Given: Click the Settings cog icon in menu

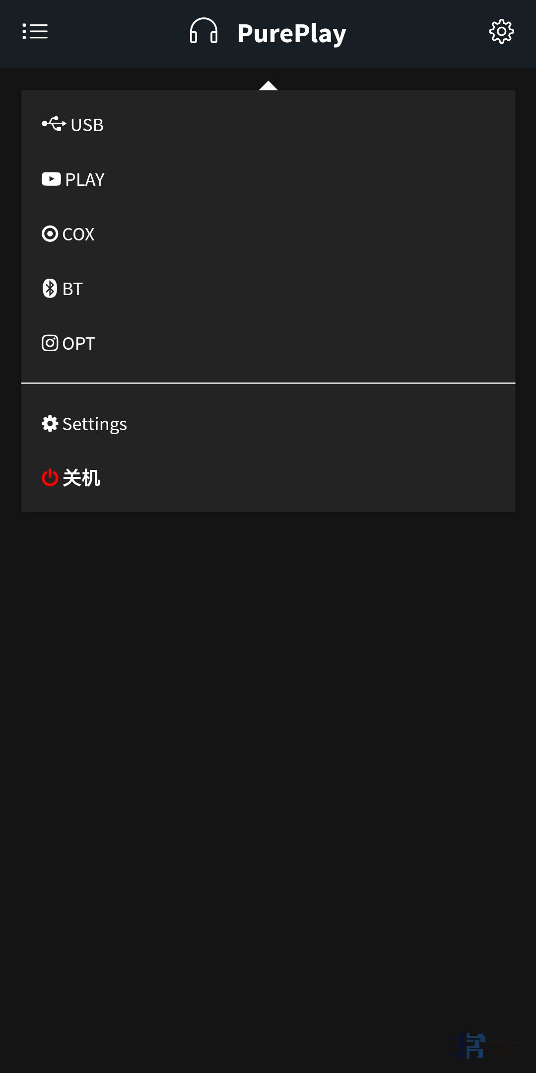Looking at the screenshot, I should [x=50, y=424].
